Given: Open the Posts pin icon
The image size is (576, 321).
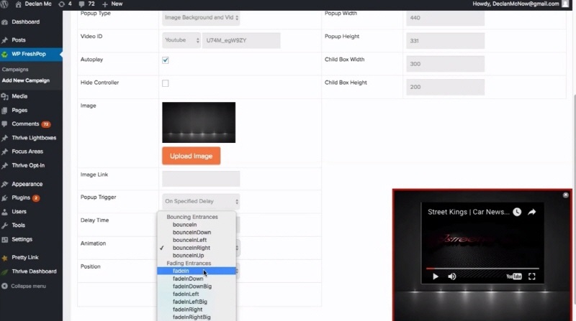Looking at the screenshot, I should [5, 40].
